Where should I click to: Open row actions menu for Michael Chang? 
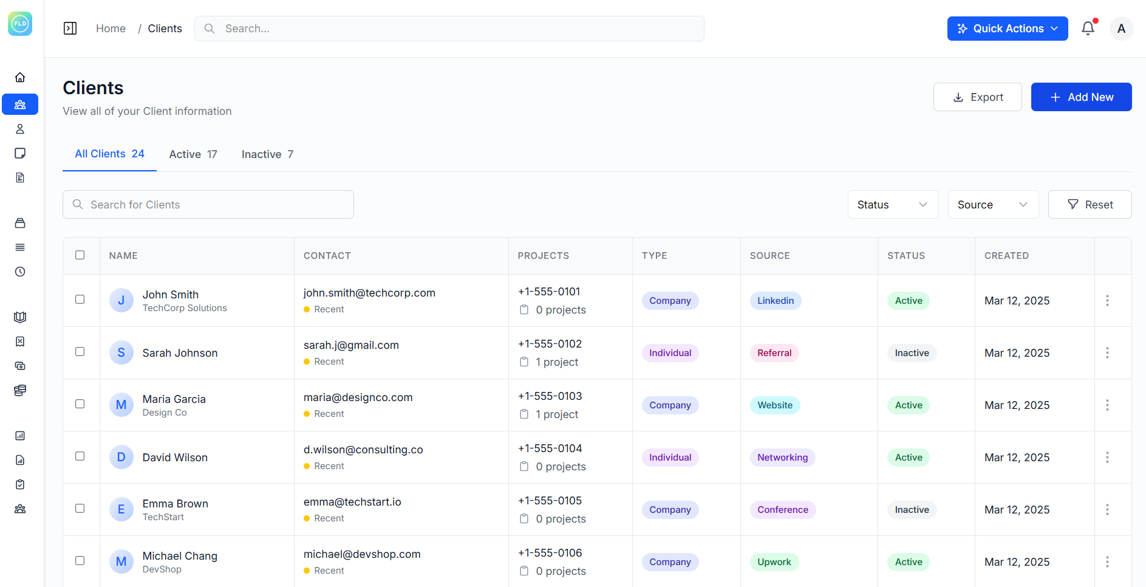coord(1107,562)
